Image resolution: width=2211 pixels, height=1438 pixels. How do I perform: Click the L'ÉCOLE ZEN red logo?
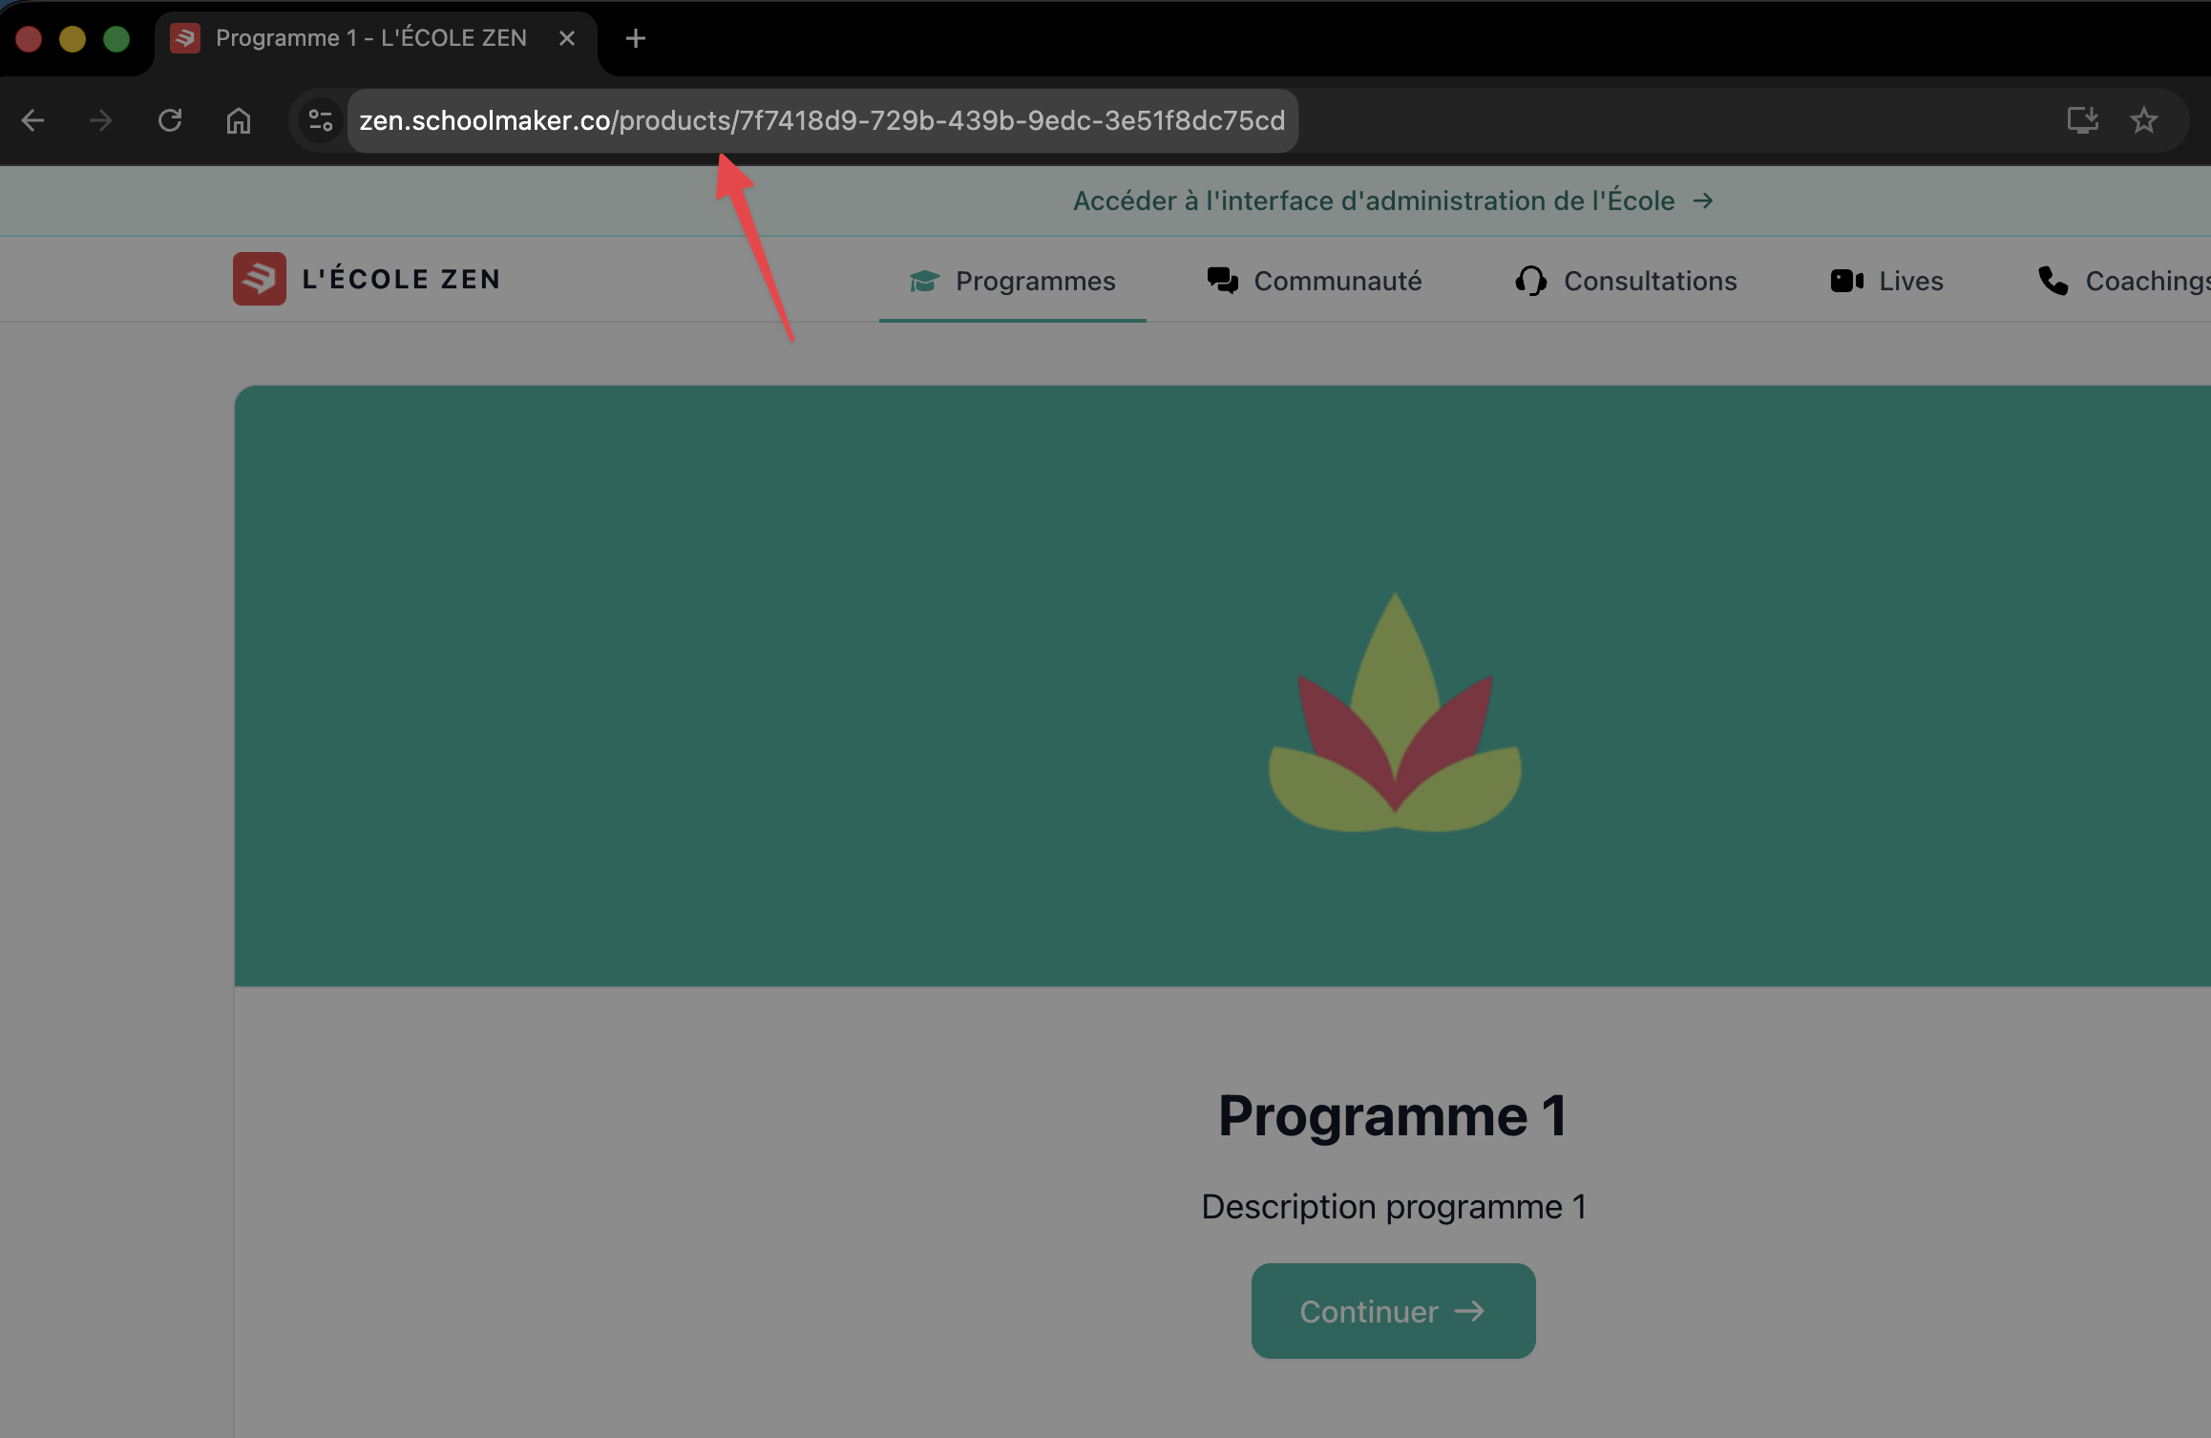260,279
